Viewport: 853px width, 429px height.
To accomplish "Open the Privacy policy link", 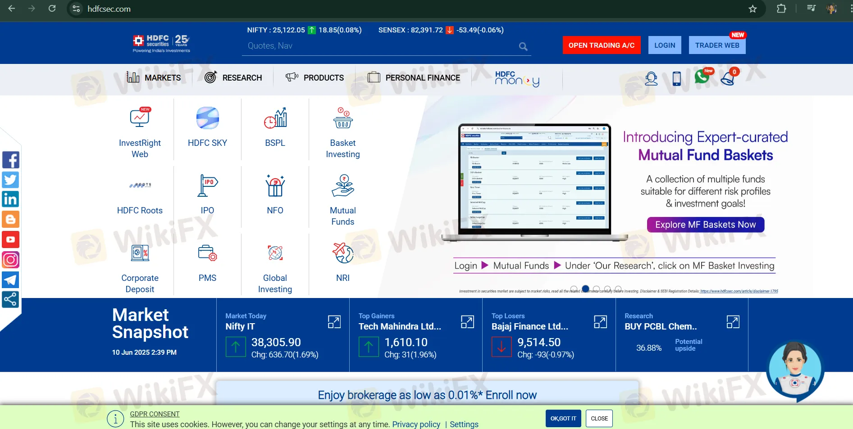I will 416,424.
